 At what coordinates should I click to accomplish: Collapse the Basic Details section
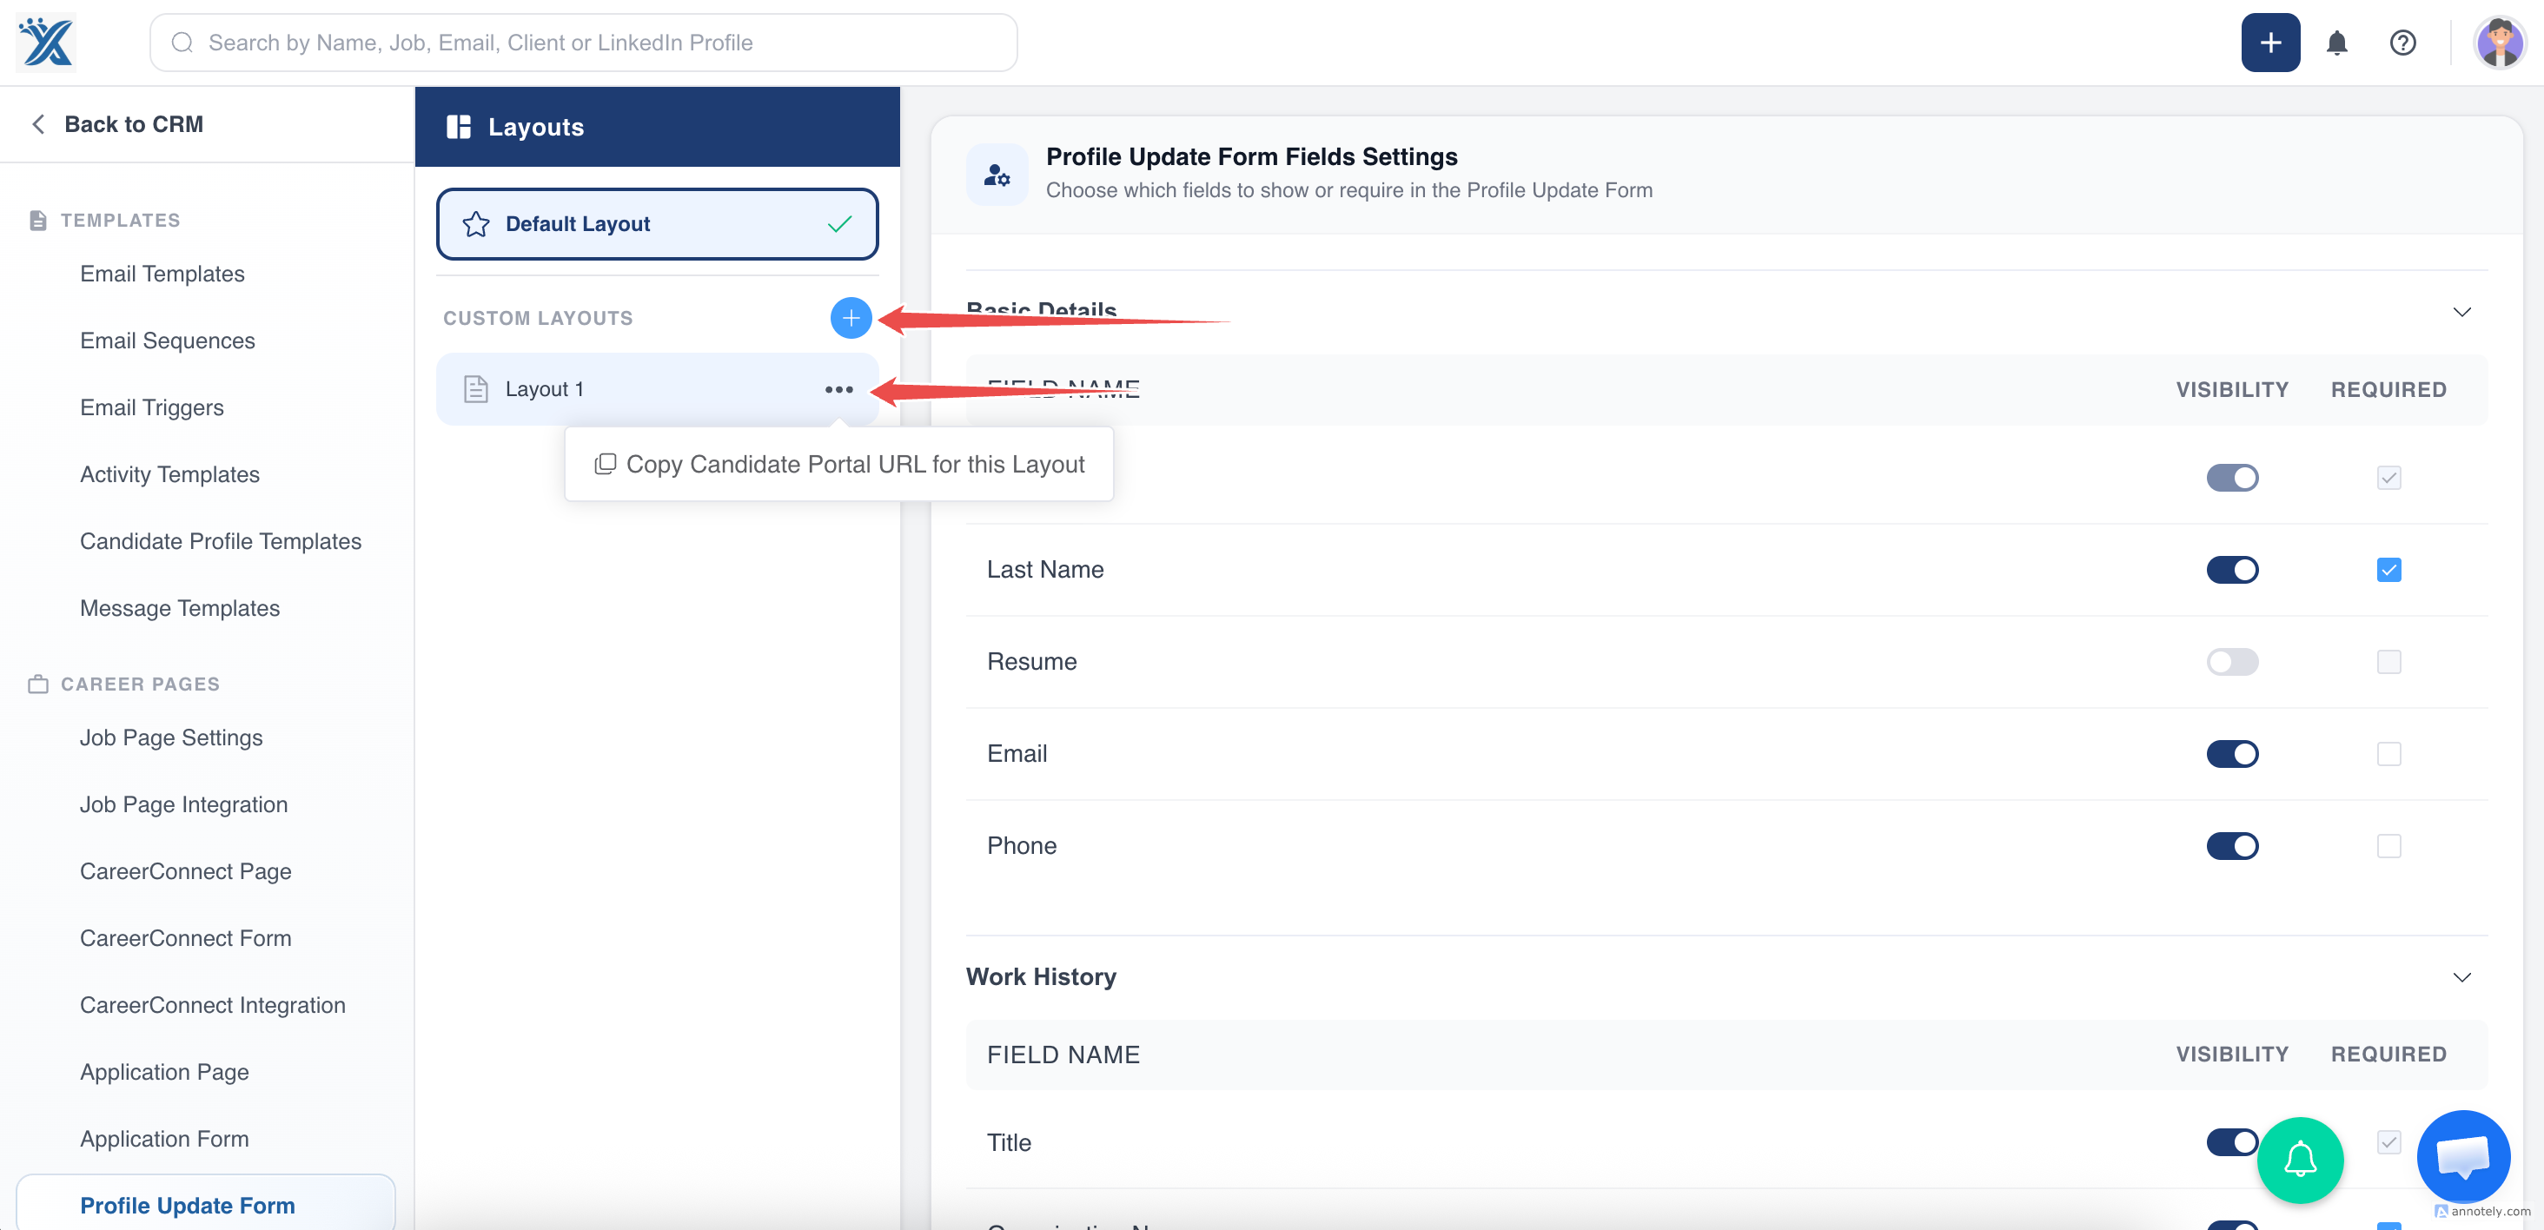[x=2461, y=312]
